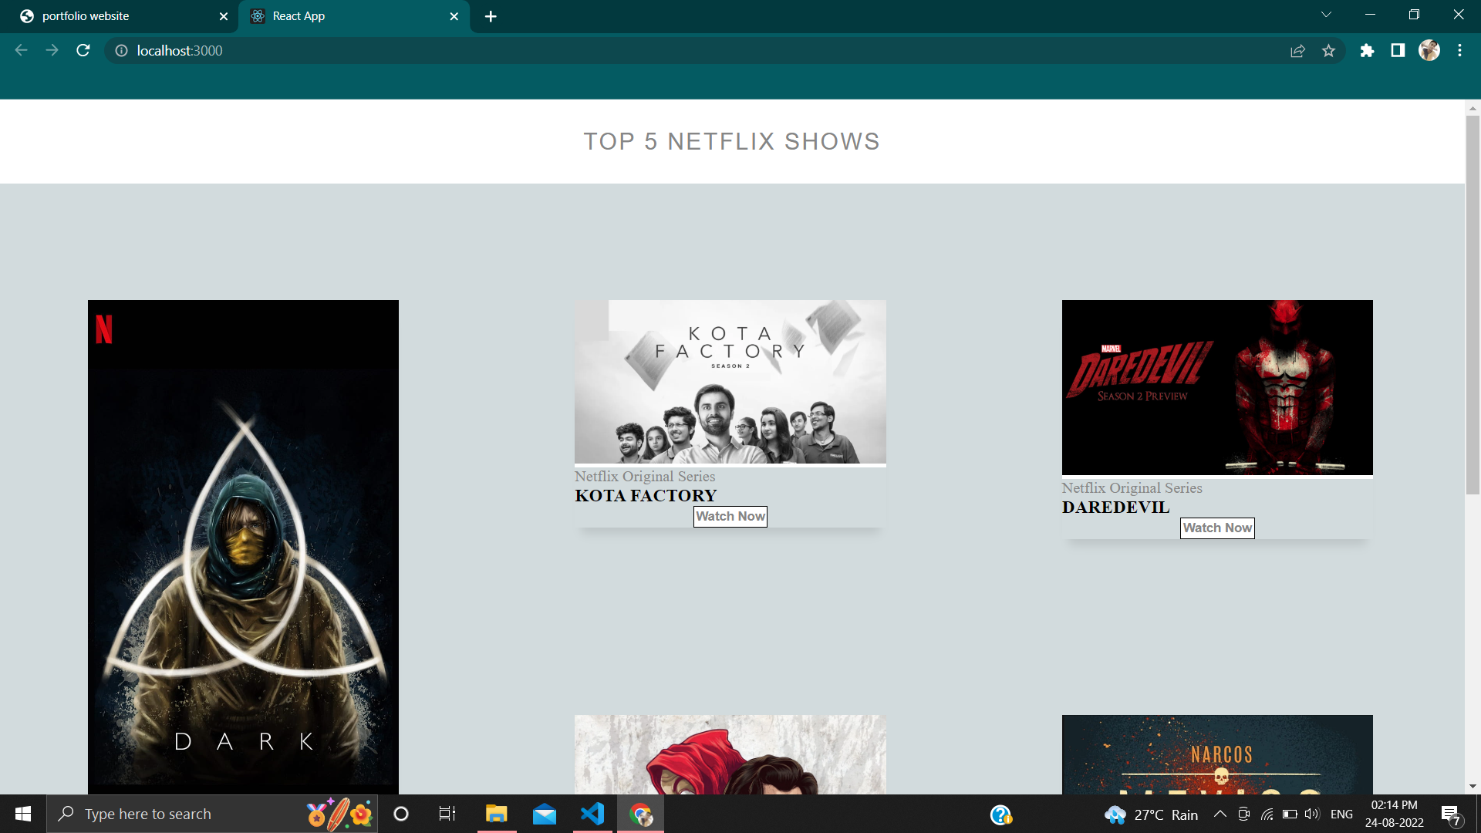Image resolution: width=1481 pixels, height=833 pixels.
Task: Click the DAREDEVIL title text
Action: 1115,508
